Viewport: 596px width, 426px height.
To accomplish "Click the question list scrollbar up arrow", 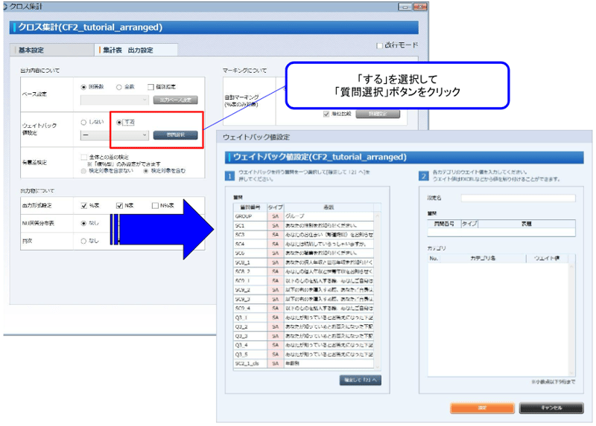I will pos(378,216).
